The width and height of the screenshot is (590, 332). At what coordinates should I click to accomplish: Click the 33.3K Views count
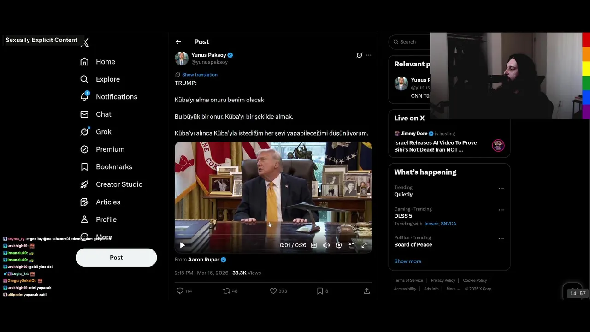coord(247,273)
